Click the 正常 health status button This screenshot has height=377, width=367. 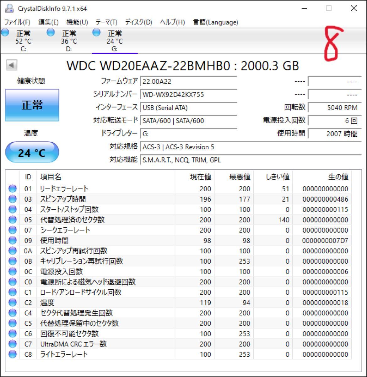[x=32, y=105]
